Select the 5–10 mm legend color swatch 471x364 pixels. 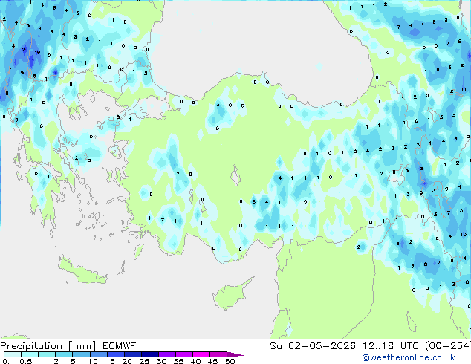[81, 354]
